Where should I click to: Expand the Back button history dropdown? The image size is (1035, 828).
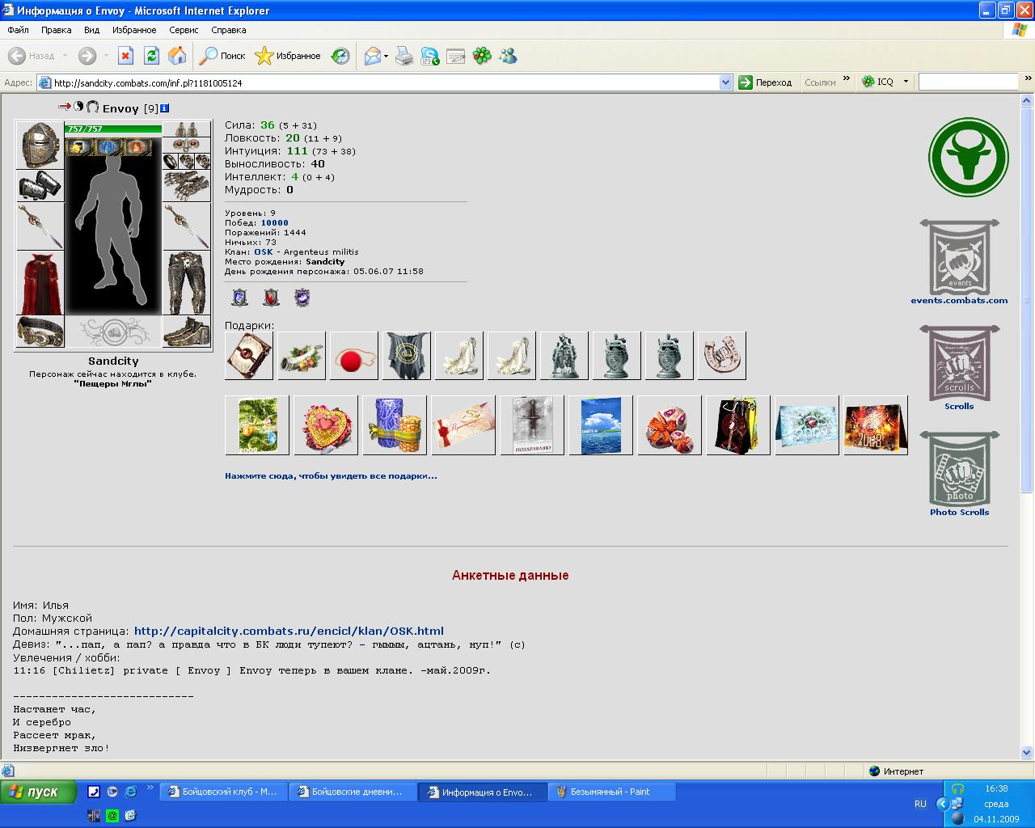click(65, 56)
